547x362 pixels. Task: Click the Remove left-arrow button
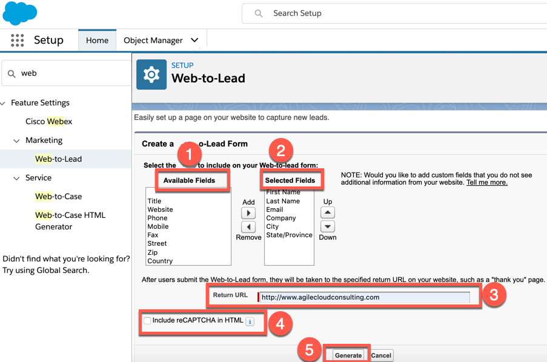248,226
